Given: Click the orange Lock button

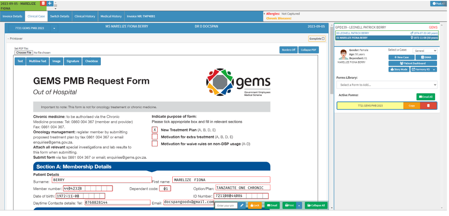Looking at the screenshot, I should click(255, 205).
